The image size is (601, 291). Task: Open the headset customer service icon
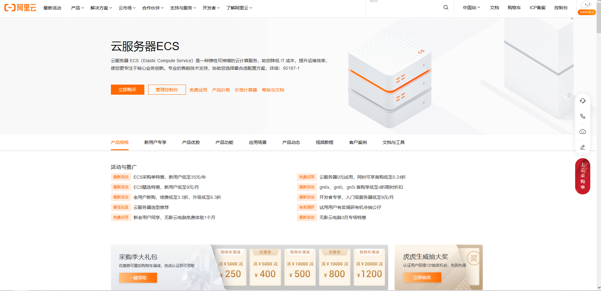coord(583,100)
